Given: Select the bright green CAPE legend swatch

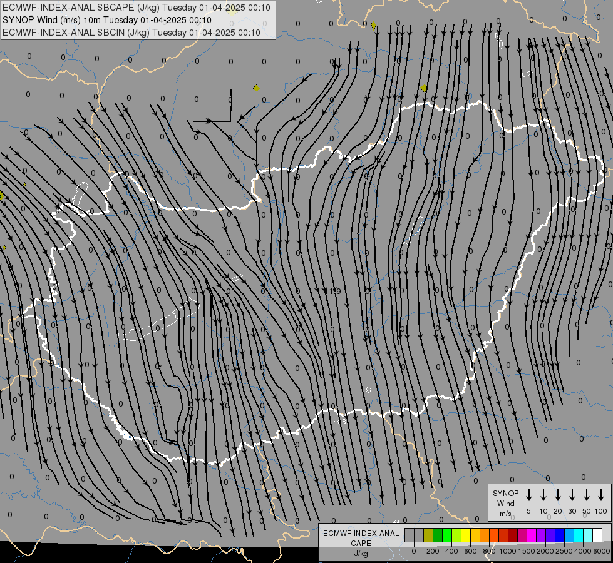Looking at the screenshot, I should click(x=447, y=535).
